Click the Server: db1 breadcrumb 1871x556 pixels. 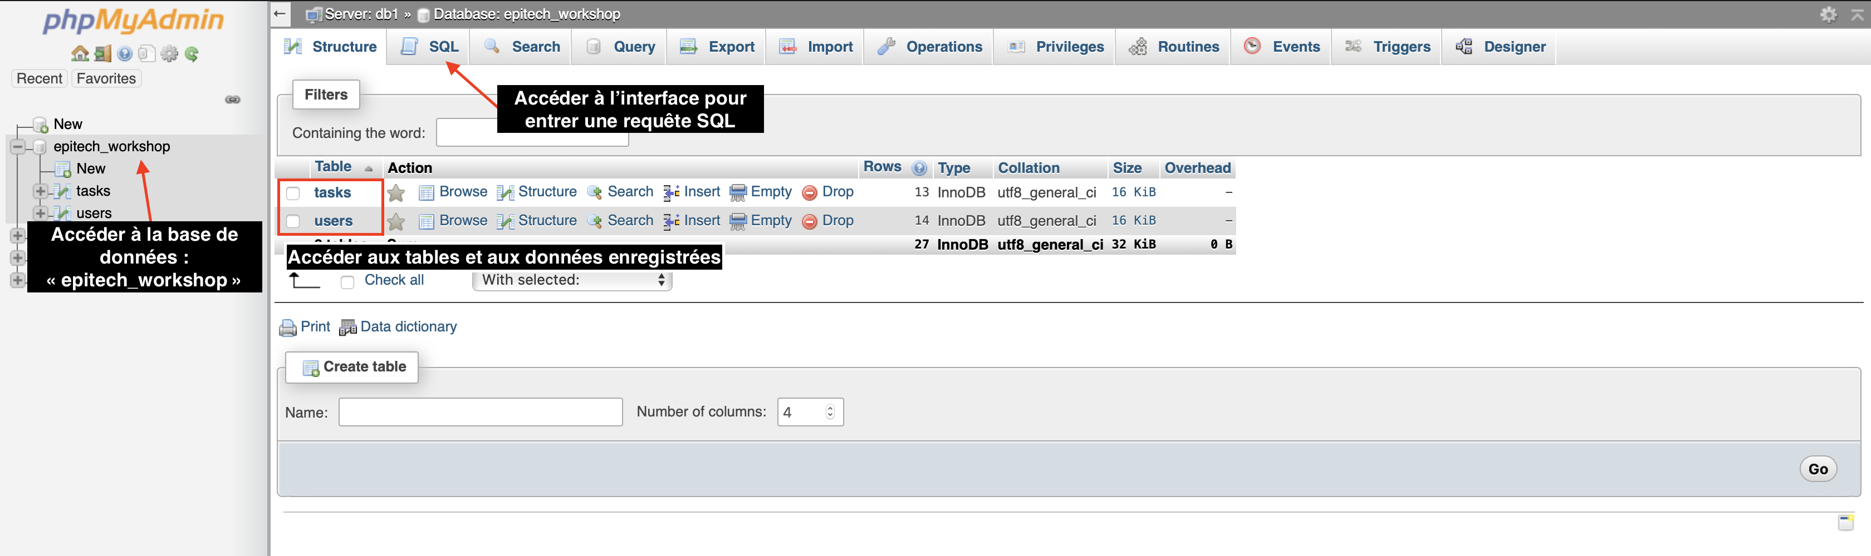361,14
